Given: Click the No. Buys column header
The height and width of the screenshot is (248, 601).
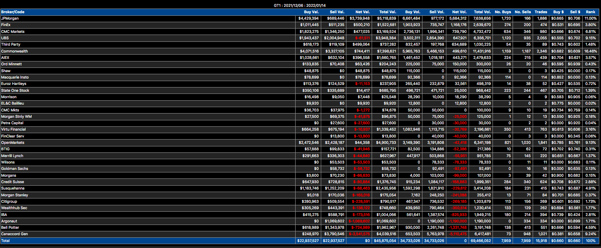Looking at the screenshot, I should point(503,12).
